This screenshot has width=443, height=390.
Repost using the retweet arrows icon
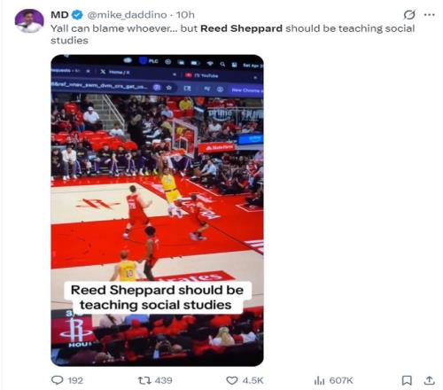click(144, 380)
